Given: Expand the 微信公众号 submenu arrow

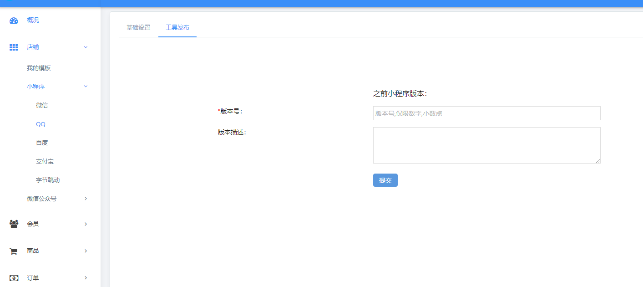Looking at the screenshot, I should pyautogui.click(x=86, y=199).
